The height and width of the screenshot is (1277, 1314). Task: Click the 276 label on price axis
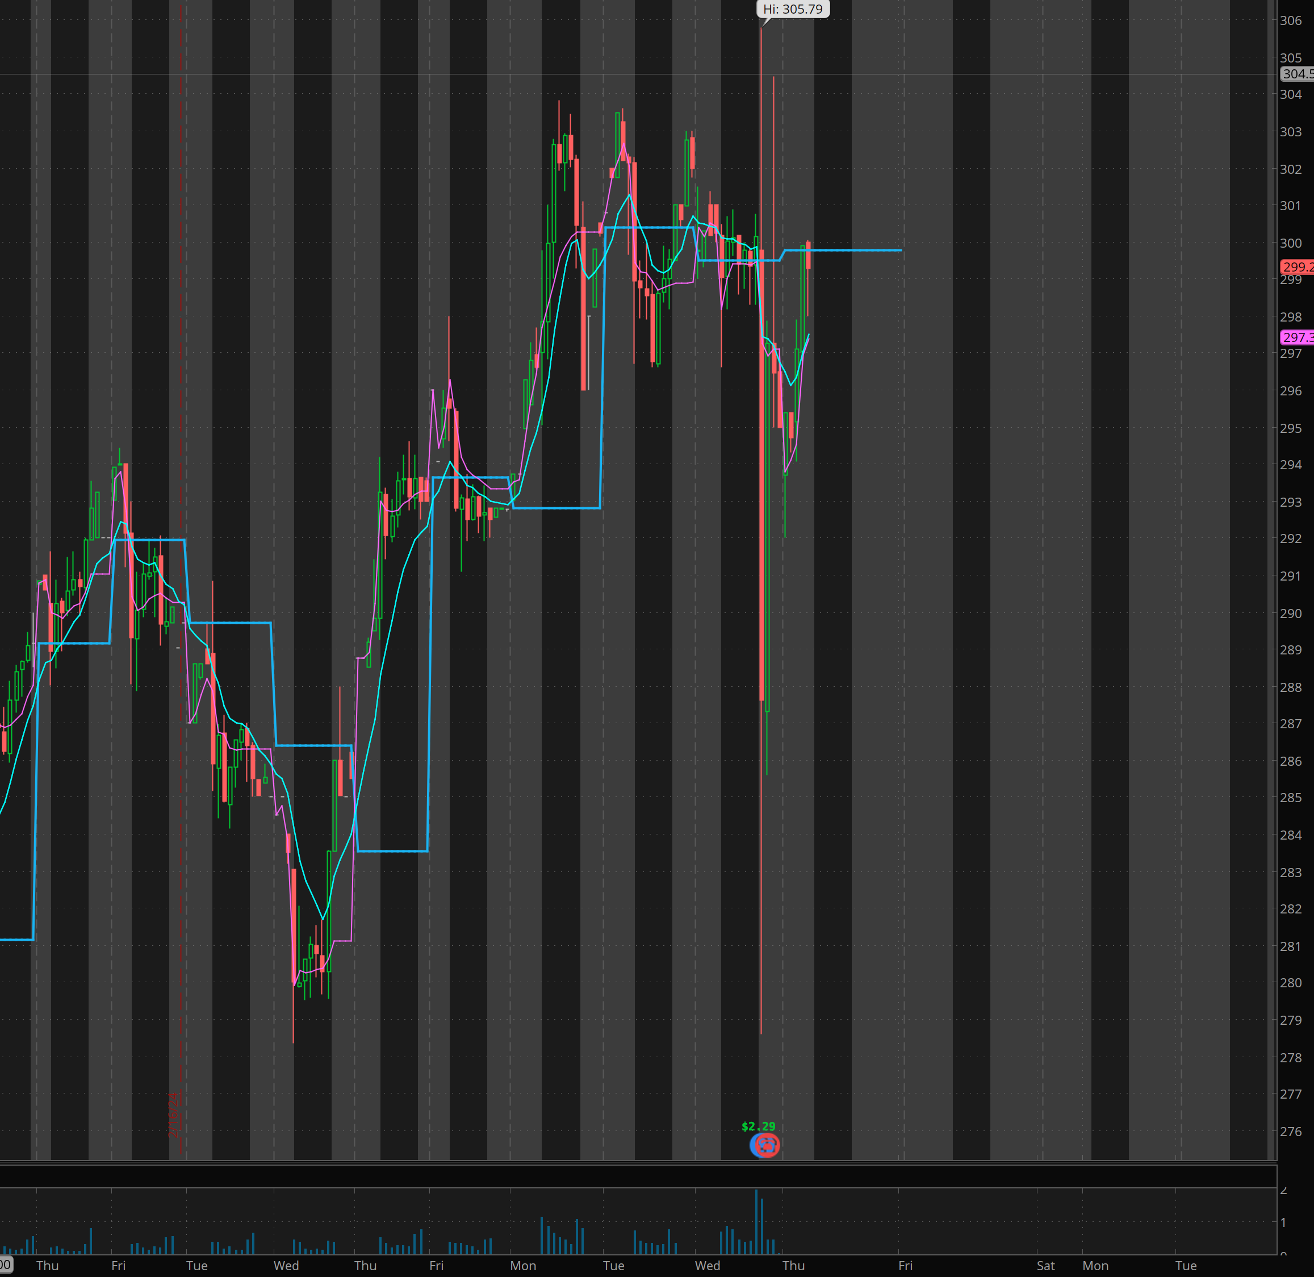coord(1291,1132)
